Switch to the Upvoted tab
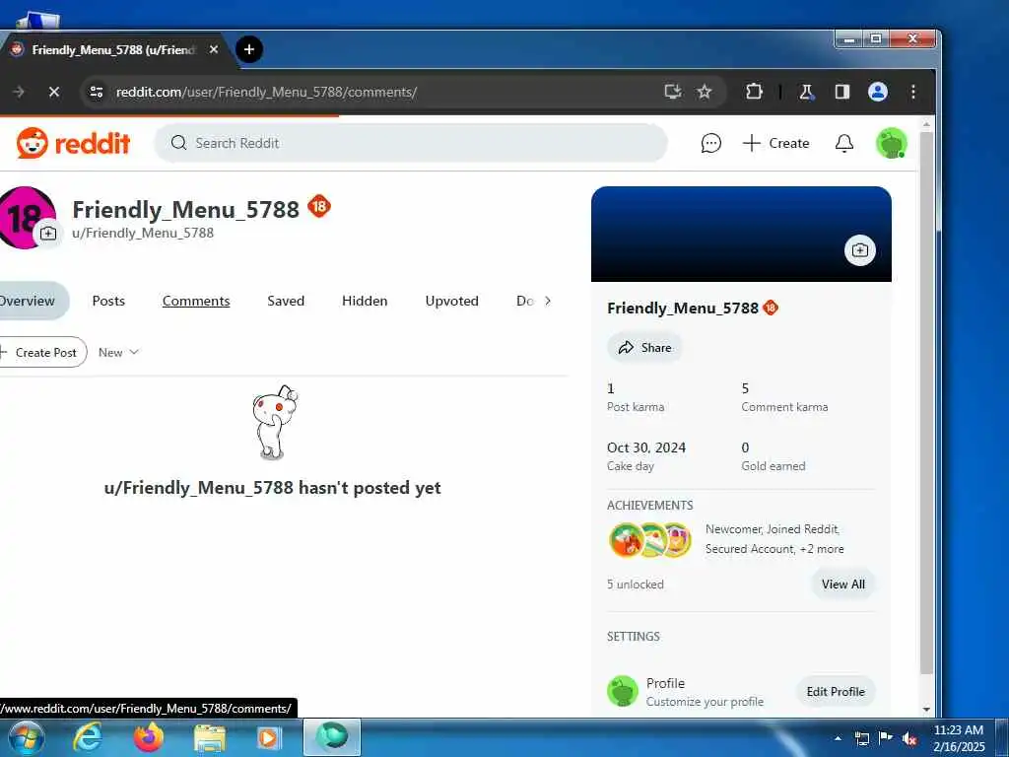 pos(451,301)
